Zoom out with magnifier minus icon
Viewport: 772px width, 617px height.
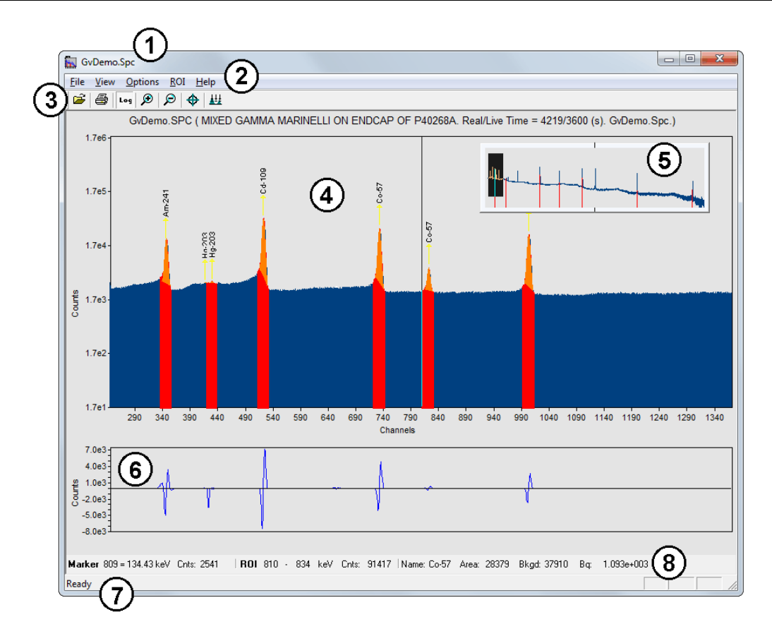[169, 100]
